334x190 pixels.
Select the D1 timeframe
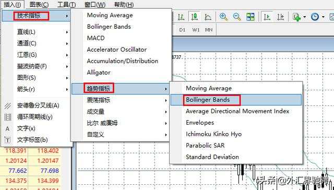(x=182, y=30)
